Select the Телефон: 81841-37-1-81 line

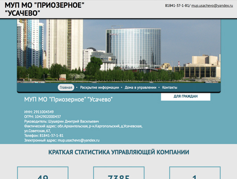point(44,135)
